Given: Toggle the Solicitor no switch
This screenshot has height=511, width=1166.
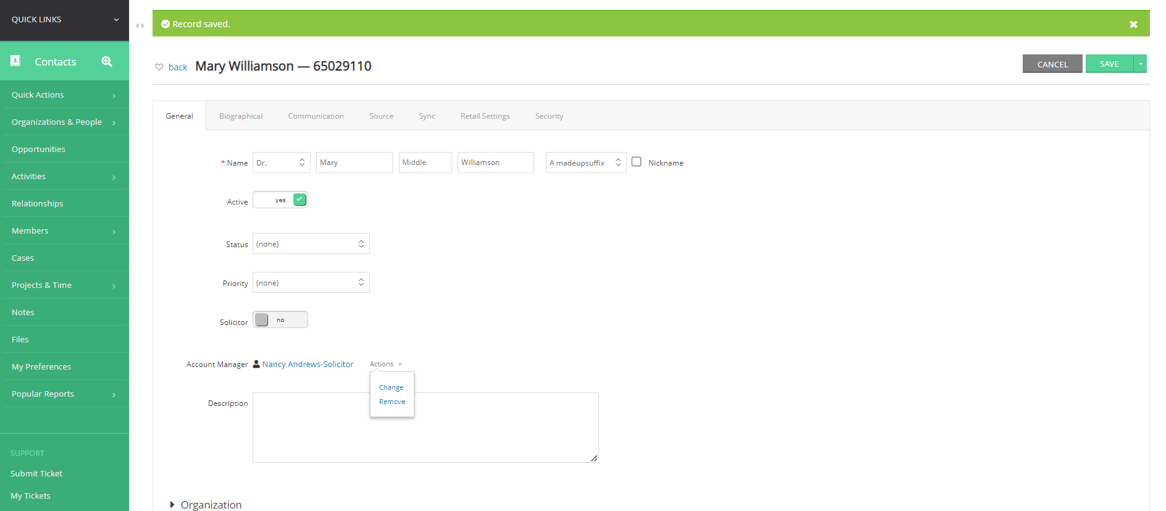Looking at the screenshot, I should [x=280, y=319].
